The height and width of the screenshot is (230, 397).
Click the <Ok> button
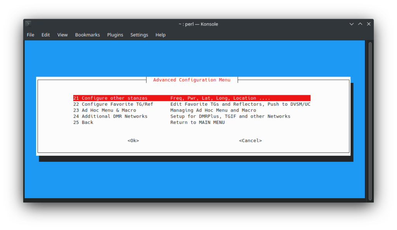tap(133, 141)
